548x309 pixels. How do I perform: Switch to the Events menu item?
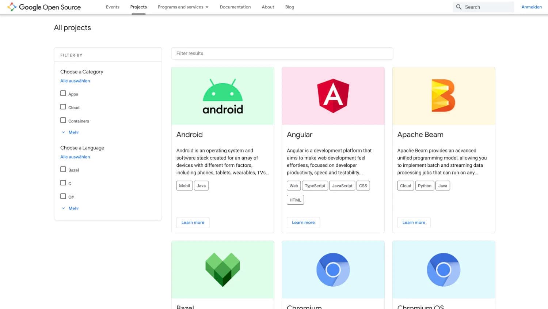(x=113, y=7)
